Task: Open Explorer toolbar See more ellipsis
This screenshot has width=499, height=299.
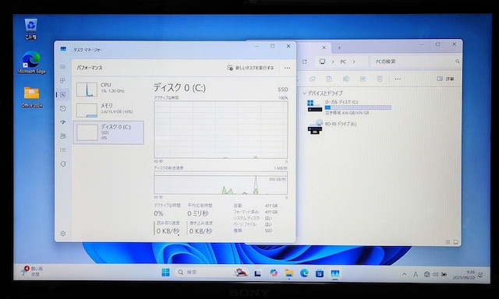Action: (x=398, y=79)
